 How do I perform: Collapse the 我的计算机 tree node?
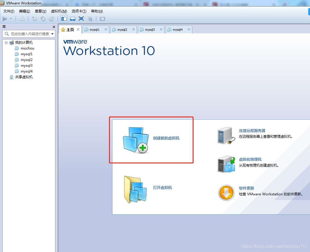6,43
